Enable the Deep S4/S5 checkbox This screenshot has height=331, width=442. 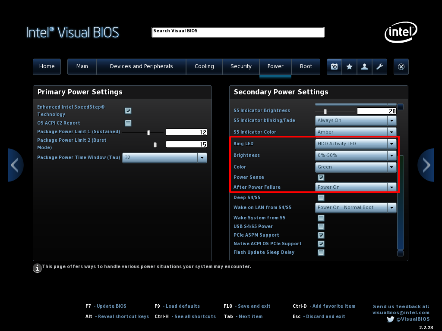(321, 198)
